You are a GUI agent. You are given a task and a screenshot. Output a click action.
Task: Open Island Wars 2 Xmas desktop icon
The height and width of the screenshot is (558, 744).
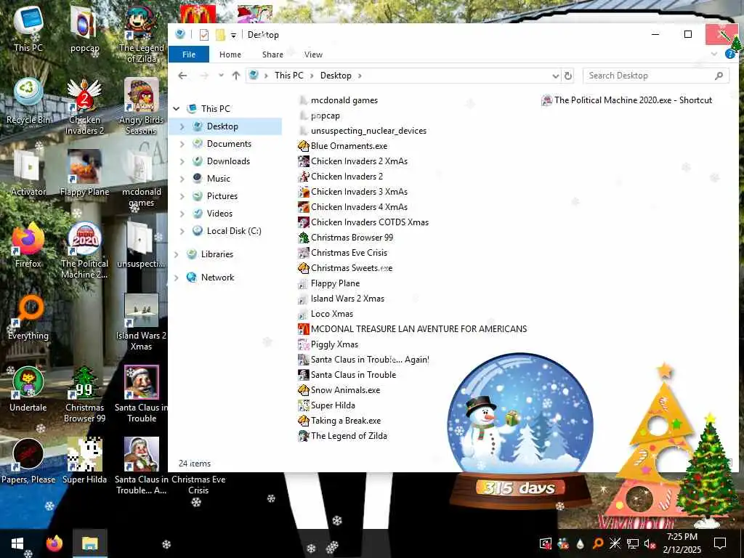pyautogui.click(x=141, y=323)
